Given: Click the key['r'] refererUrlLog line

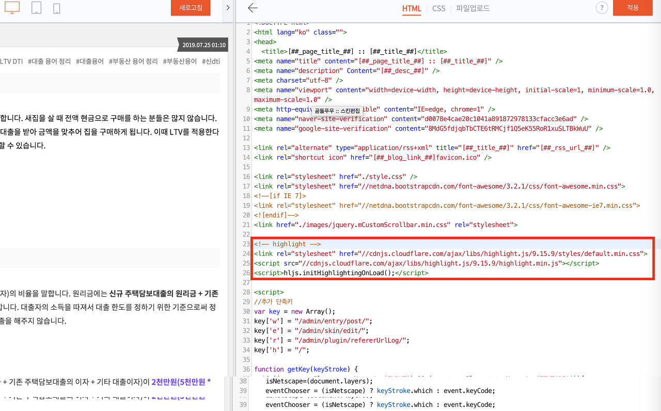Looking at the screenshot, I should tap(332, 340).
